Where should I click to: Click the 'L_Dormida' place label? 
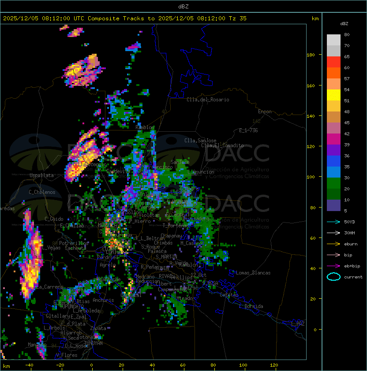[251, 306]
